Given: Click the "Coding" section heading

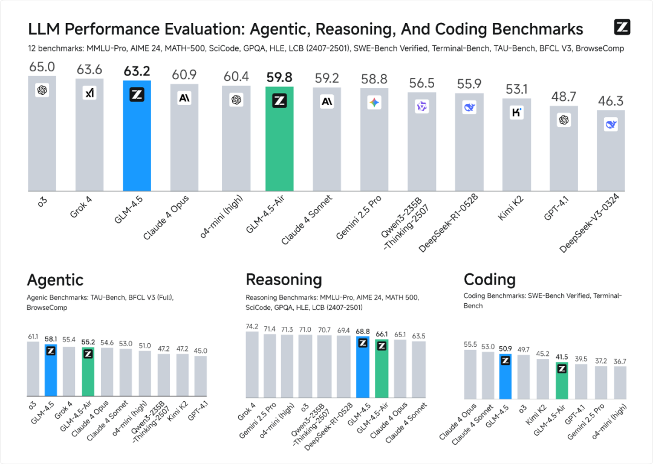Looking at the screenshot, I should coord(490,280).
